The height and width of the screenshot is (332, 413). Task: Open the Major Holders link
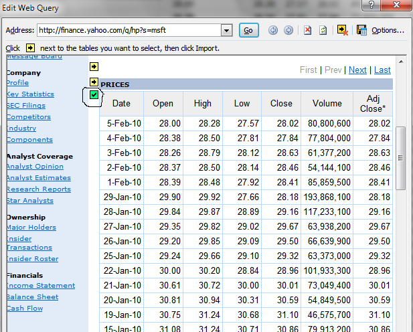click(31, 227)
